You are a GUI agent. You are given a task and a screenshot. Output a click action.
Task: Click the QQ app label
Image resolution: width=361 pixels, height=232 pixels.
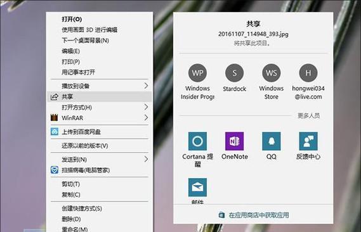[x=272, y=157]
